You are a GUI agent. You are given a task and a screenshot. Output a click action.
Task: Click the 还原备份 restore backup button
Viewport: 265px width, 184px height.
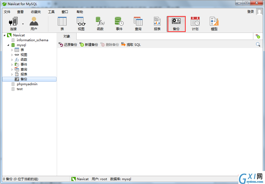(x=68, y=45)
